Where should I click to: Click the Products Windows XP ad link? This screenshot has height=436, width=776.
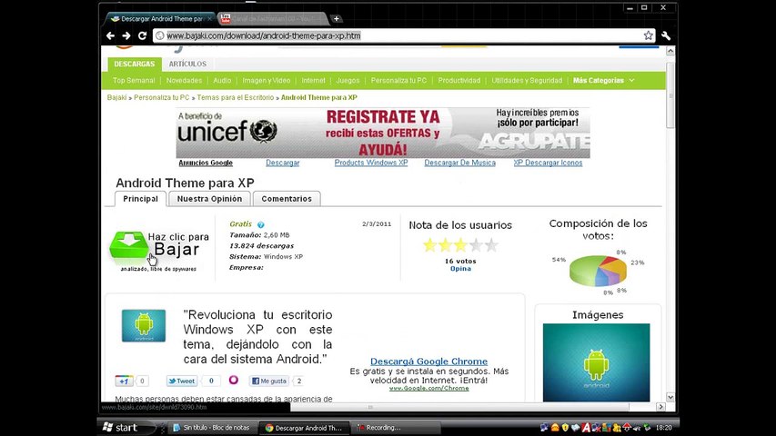click(371, 163)
